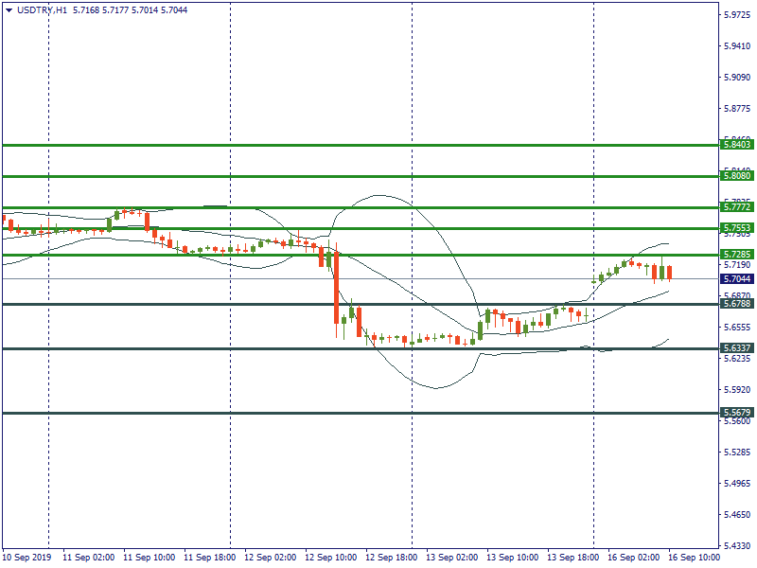The height and width of the screenshot is (568, 757).
Task: Click the 5.7553 resistance price tag
Action: pos(736,228)
